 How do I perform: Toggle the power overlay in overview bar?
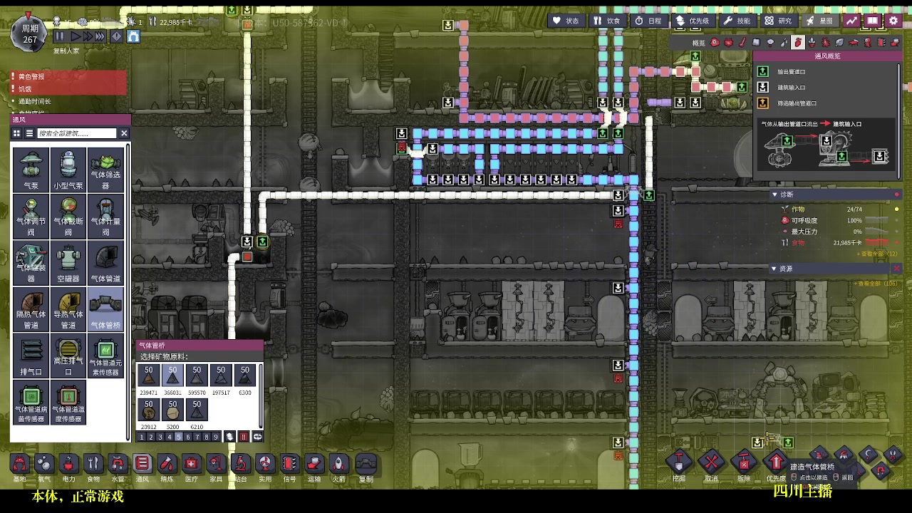click(729, 43)
